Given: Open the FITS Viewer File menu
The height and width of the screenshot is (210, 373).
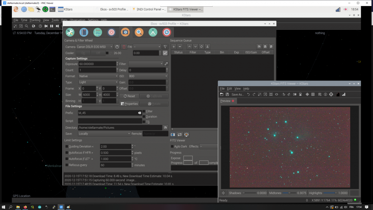Looking at the screenshot, I should pyautogui.click(x=222, y=88).
